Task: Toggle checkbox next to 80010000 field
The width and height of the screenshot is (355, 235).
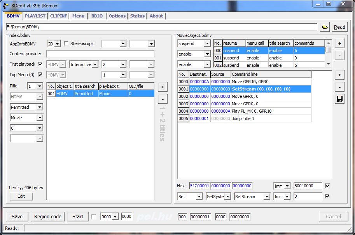Action: point(327,186)
